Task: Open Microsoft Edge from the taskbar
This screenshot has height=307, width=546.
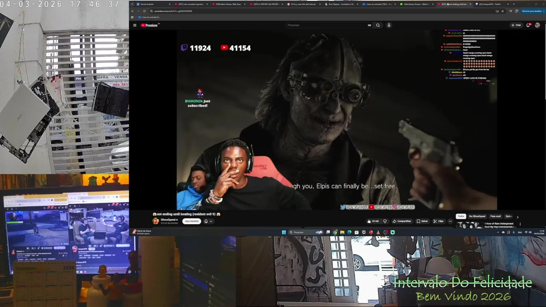Action: point(349,232)
